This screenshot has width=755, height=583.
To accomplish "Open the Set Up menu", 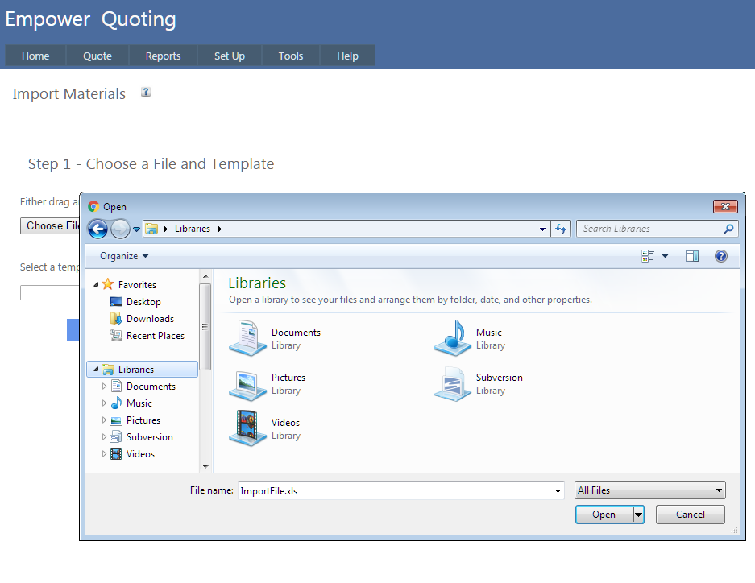I will 229,56.
